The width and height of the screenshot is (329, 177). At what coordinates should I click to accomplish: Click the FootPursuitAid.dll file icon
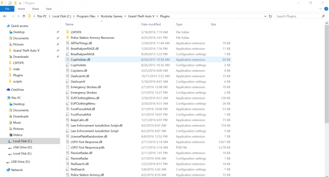click(67, 109)
